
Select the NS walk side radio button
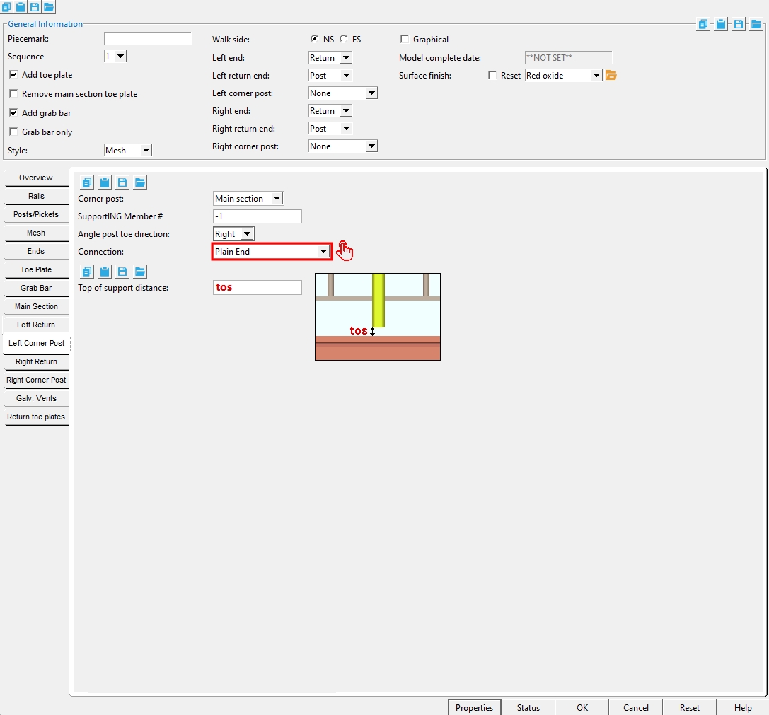pos(314,38)
